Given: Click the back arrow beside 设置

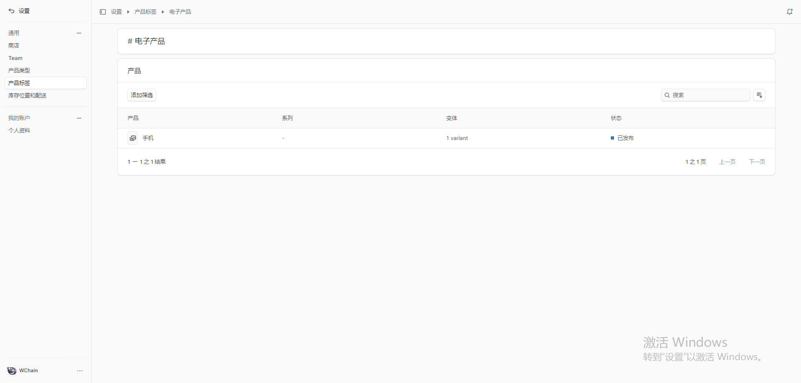Looking at the screenshot, I should (x=11, y=11).
